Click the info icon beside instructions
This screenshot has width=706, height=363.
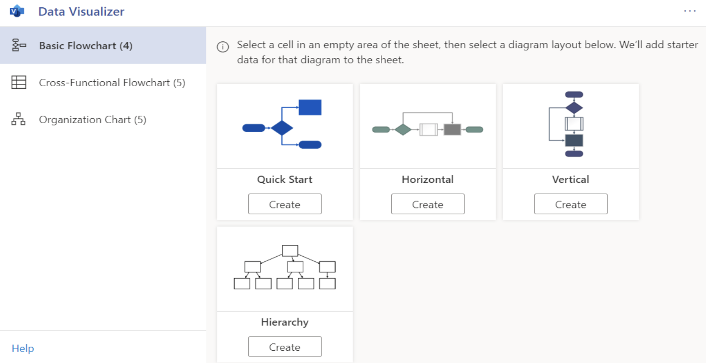pyautogui.click(x=223, y=47)
